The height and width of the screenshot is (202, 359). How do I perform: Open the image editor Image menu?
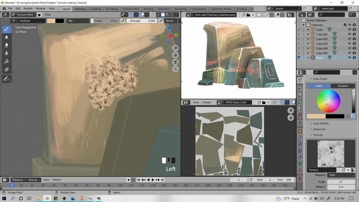coord(207,102)
